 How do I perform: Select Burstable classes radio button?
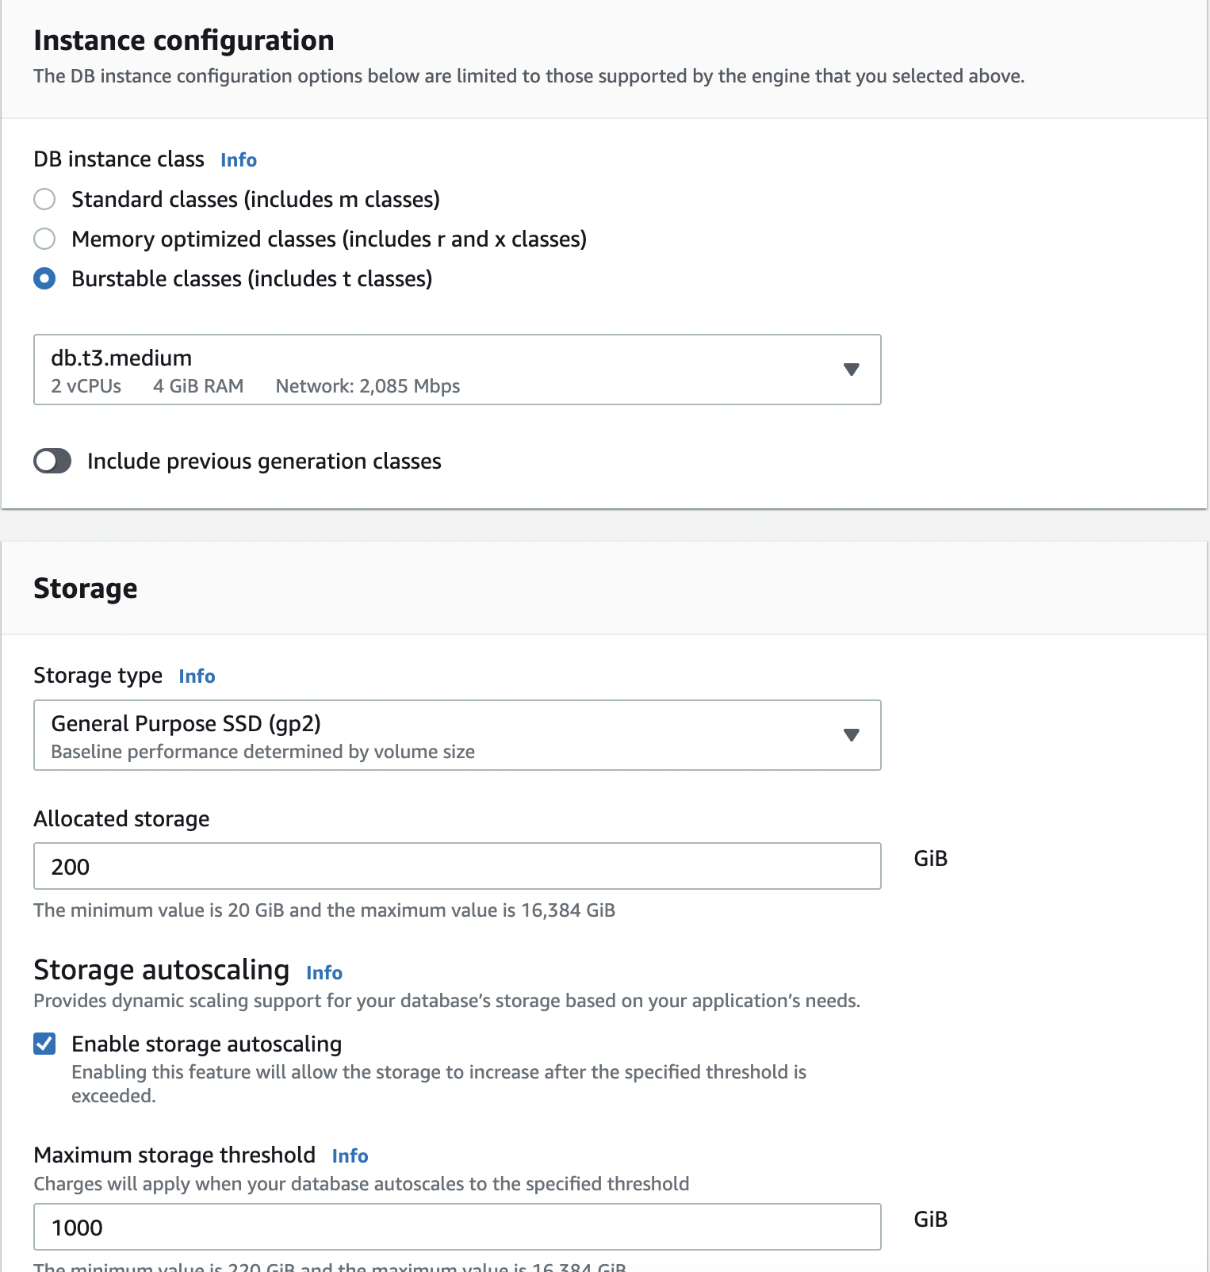pos(44,278)
